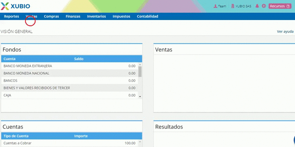
Task: Click the Xubio logo
Action: tap(15, 6)
